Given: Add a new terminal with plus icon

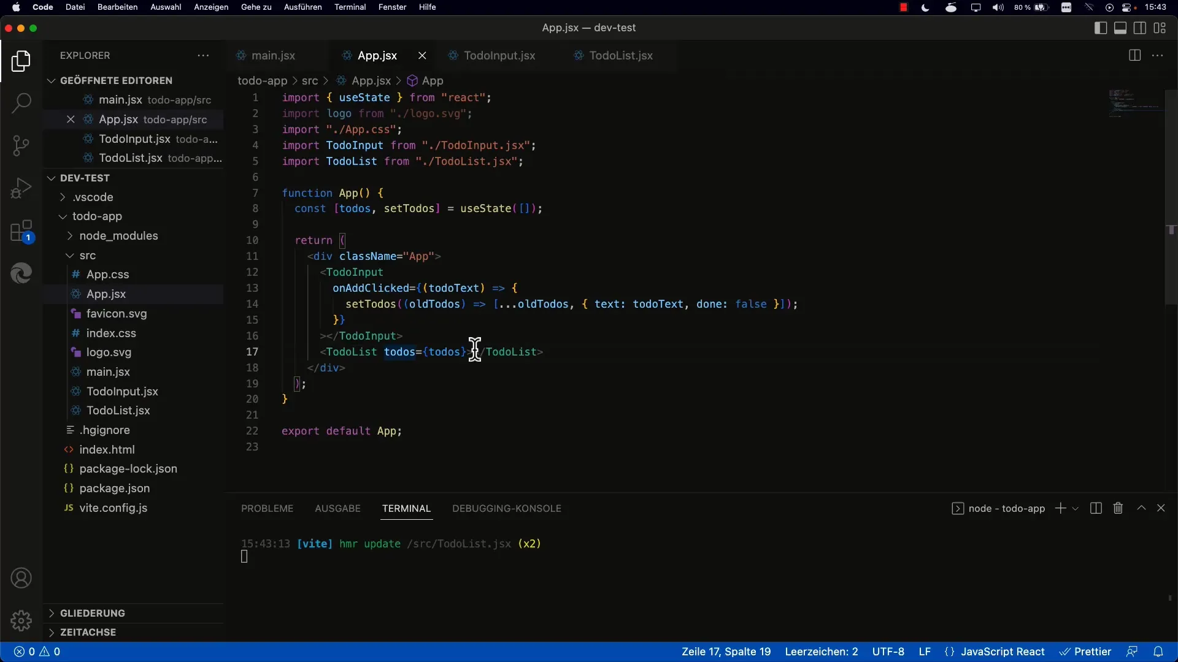Looking at the screenshot, I should pos(1060,508).
